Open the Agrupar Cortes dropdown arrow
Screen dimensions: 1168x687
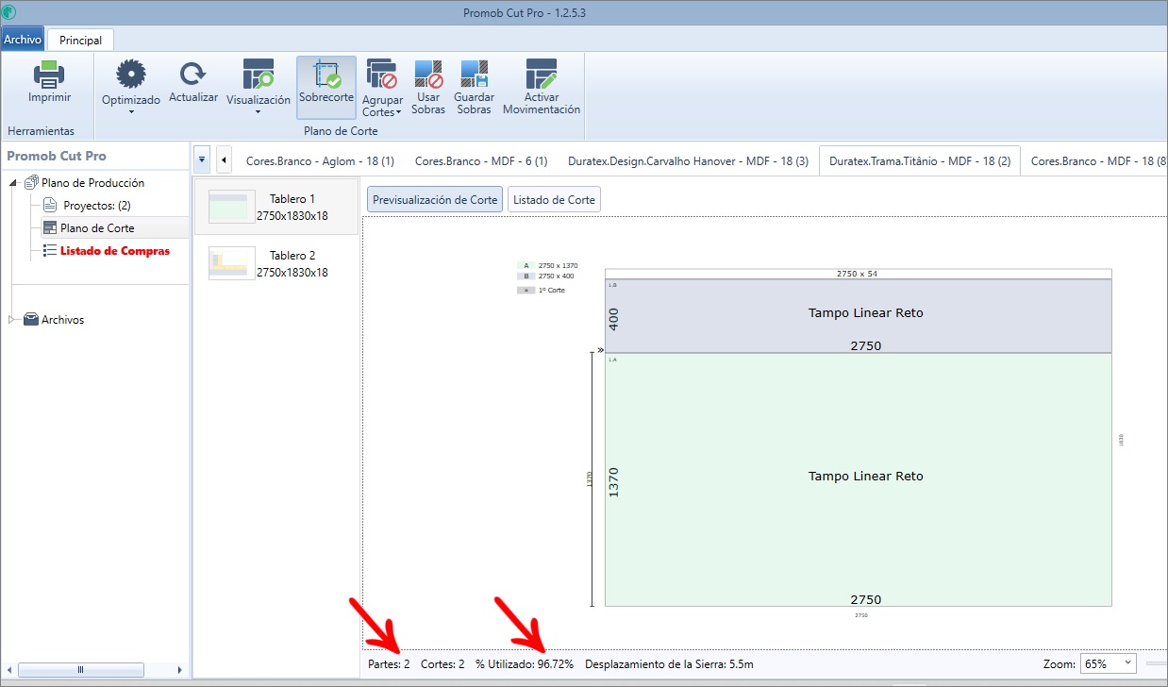coord(399,113)
